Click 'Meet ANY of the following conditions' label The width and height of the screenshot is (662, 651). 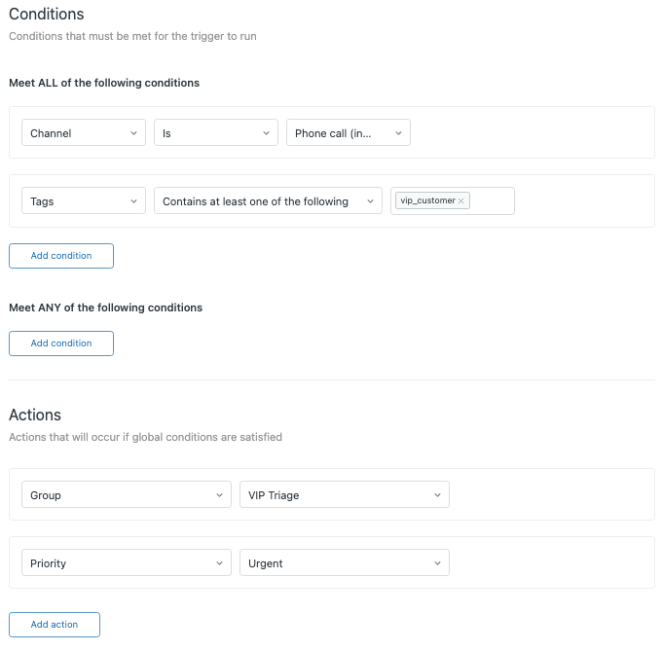click(105, 307)
